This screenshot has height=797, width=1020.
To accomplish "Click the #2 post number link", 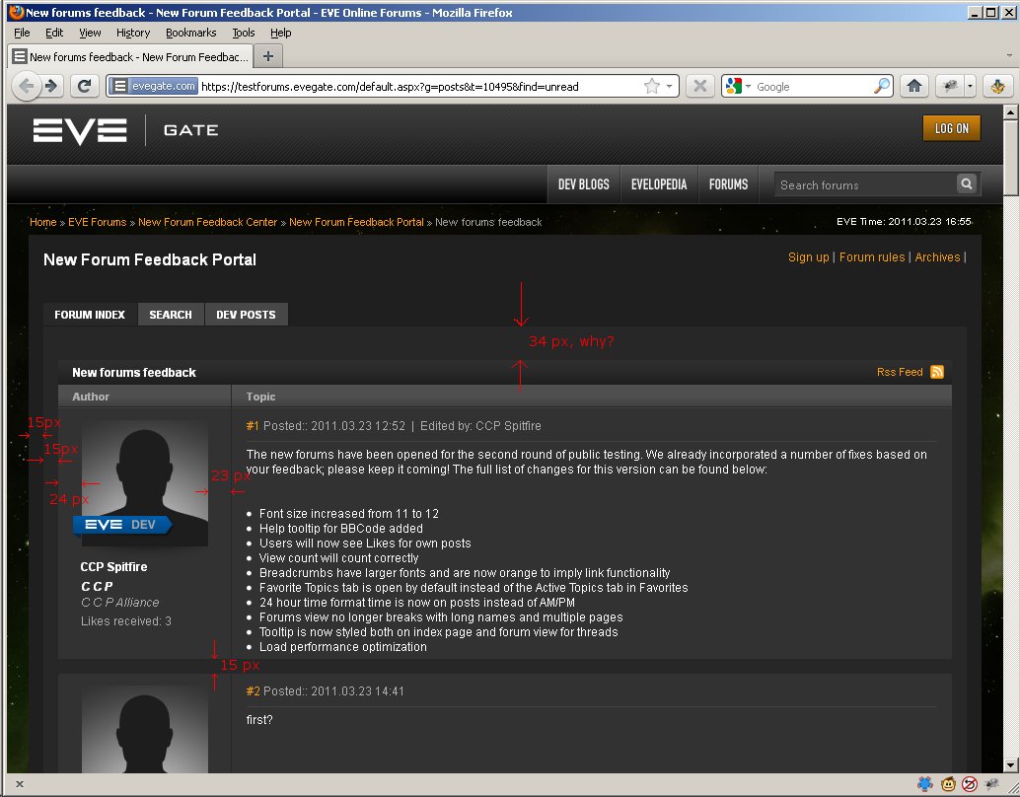I will click(x=253, y=690).
